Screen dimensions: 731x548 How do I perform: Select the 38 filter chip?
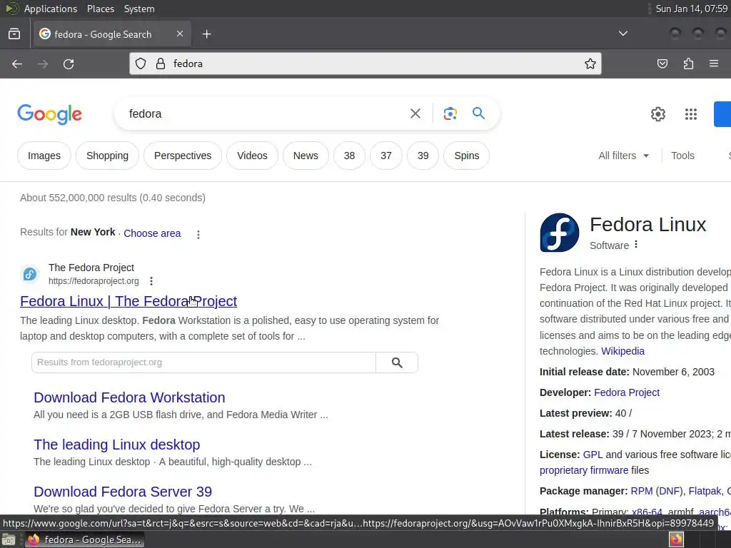click(349, 156)
